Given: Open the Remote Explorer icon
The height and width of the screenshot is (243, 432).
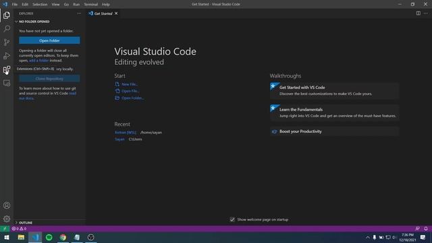Looking at the screenshot, I should (x=7, y=83).
